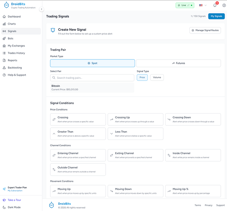Viewport: 227px width, 211px height.
Task: Select the Crossing condition card
Action: [78, 120]
